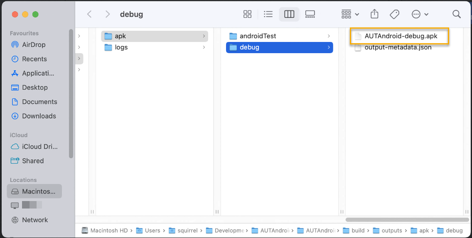Select column view mode
472x238 pixels.
tap(289, 14)
